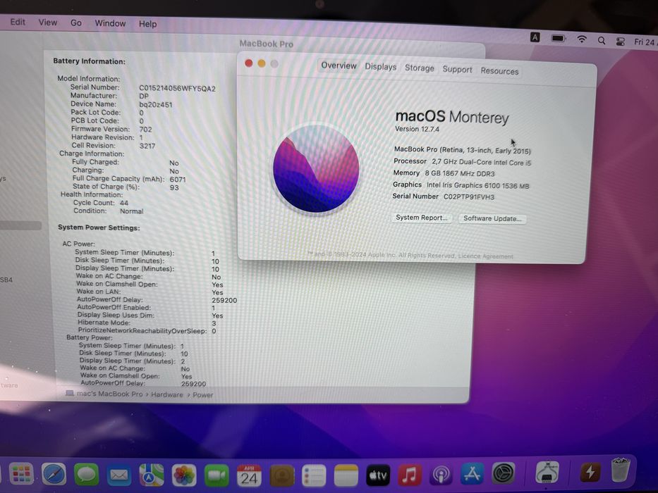Open Launchpad from the Dock
The width and height of the screenshot is (658, 493).
coord(21,474)
